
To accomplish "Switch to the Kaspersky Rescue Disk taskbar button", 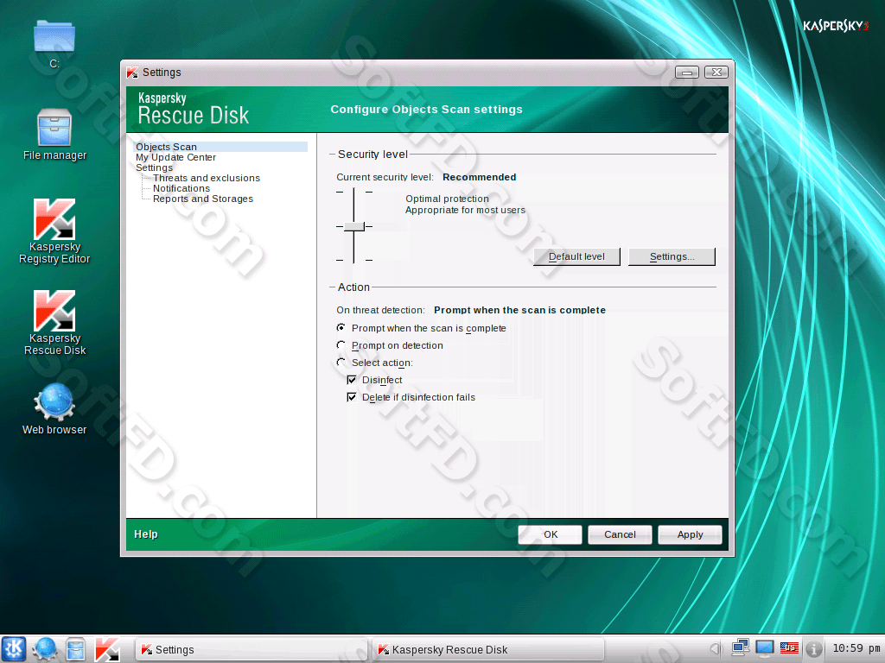I will coord(489,649).
